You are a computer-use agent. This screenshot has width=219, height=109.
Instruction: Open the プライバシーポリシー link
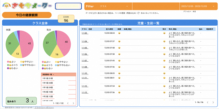(x=44, y=108)
